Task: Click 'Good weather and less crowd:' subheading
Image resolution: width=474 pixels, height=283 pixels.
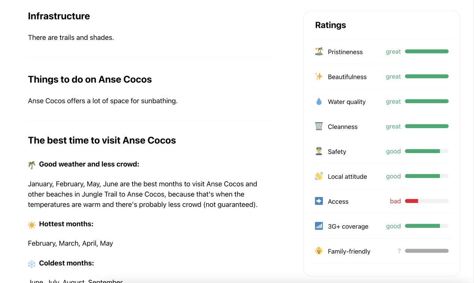Action: point(89,164)
